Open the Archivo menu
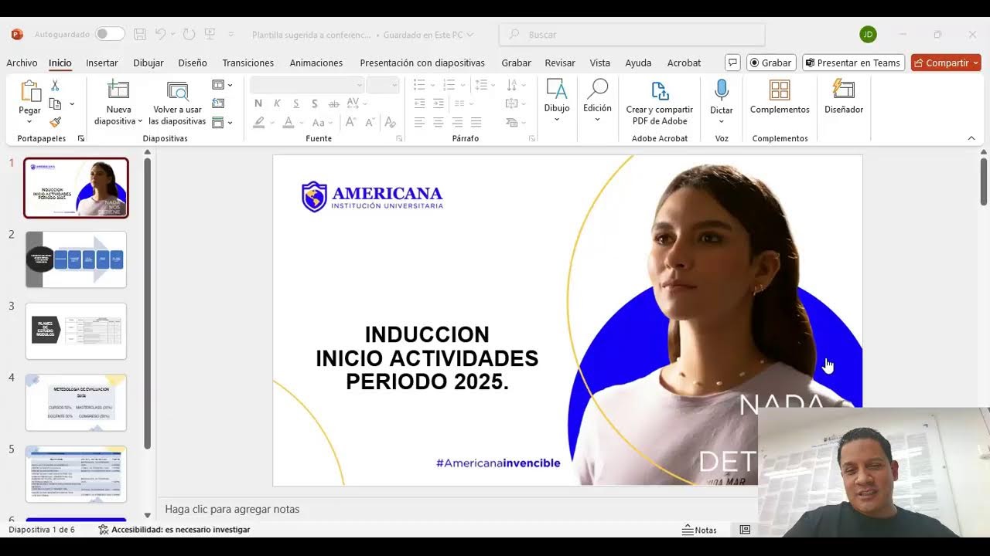 tap(22, 63)
